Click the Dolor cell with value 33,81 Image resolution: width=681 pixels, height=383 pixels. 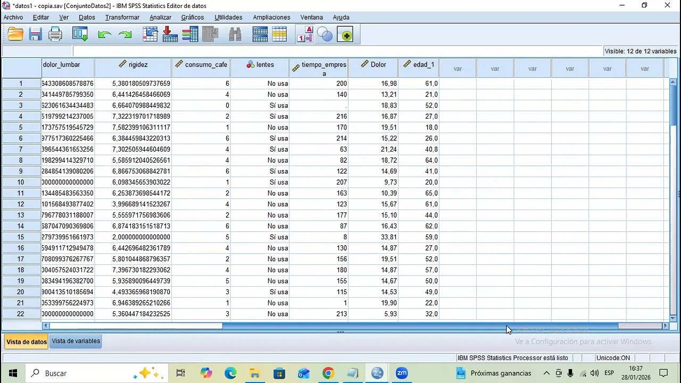(373, 237)
